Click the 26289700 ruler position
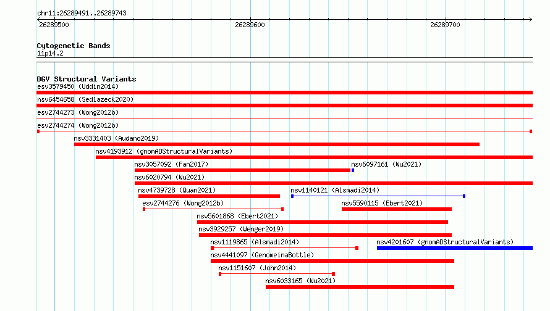Screen dimensions: 550x311 tap(445, 25)
